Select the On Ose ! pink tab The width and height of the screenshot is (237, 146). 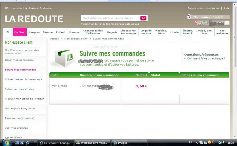click(x=20, y=32)
